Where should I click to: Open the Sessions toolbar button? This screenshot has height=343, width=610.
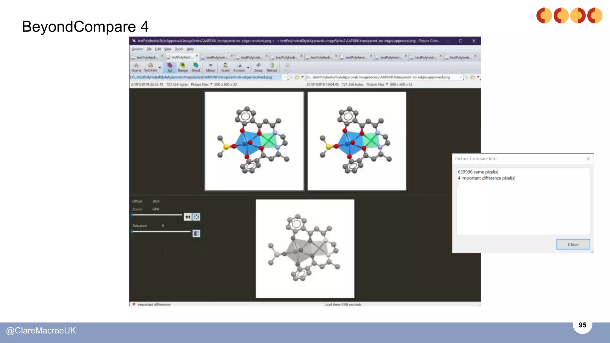150,67
